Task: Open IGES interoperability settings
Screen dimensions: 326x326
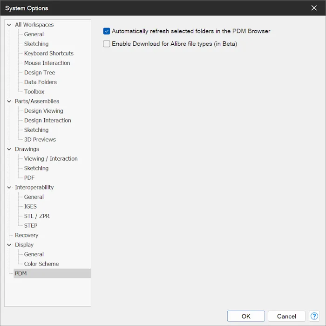Action: 30,206
